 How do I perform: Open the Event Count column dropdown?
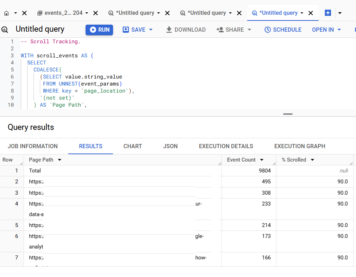click(262, 159)
